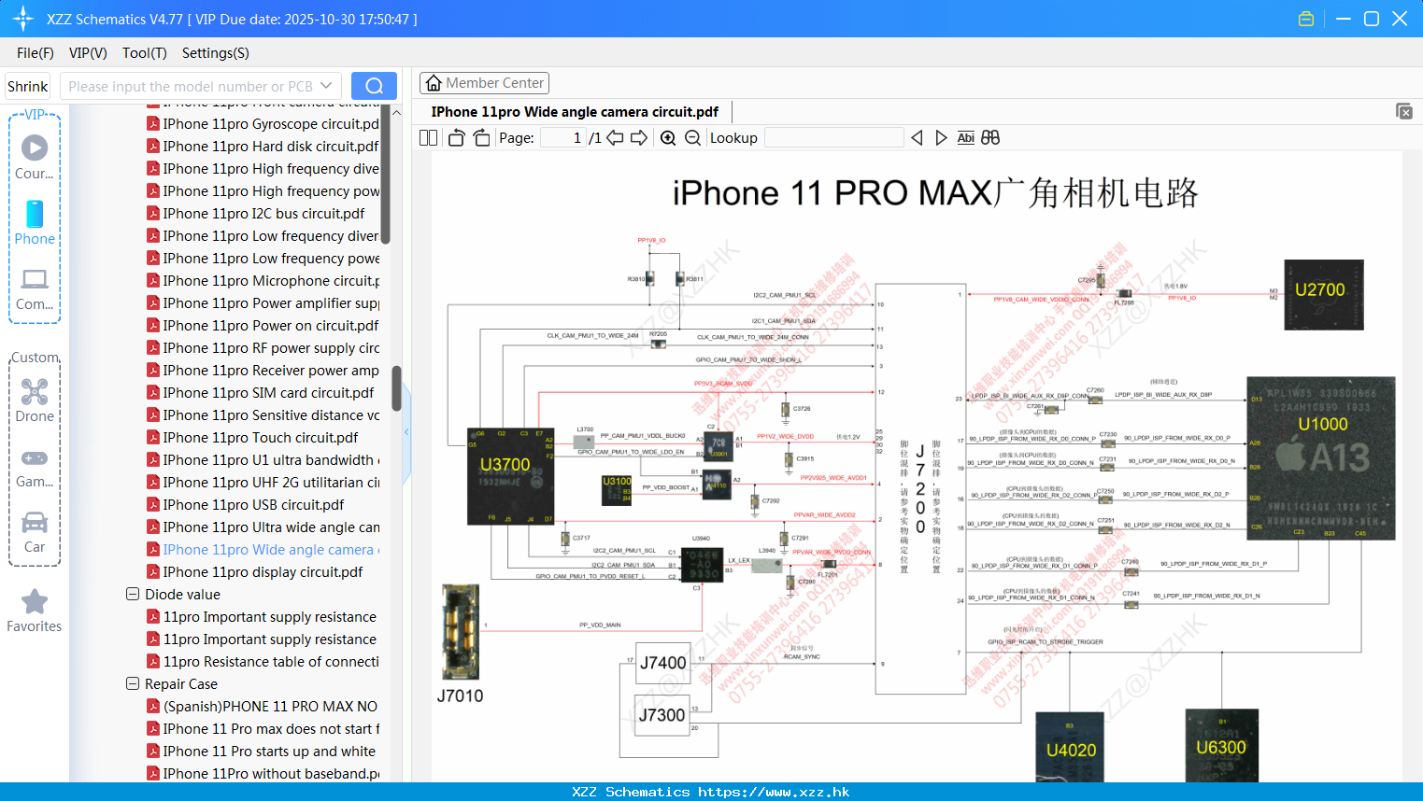Open the VIP(V) menu
The width and height of the screenshot is (1423, 801).
[x=88, y=53]
